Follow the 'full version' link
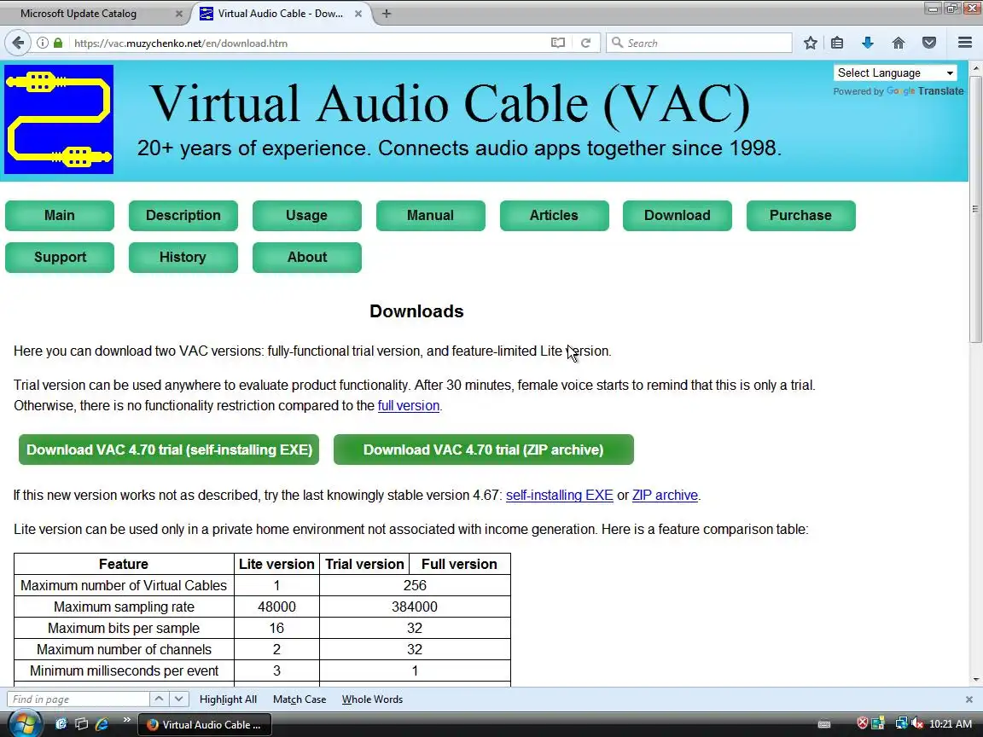This screenshot has width=983, height=737. click(x=408, y=405)
